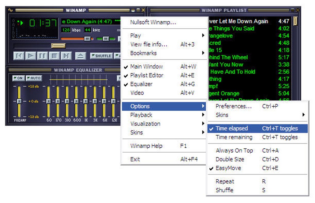Click the Play button in Winamp
Image resolution: width=315 pixels, height=203 pixels.
point(30,56)
